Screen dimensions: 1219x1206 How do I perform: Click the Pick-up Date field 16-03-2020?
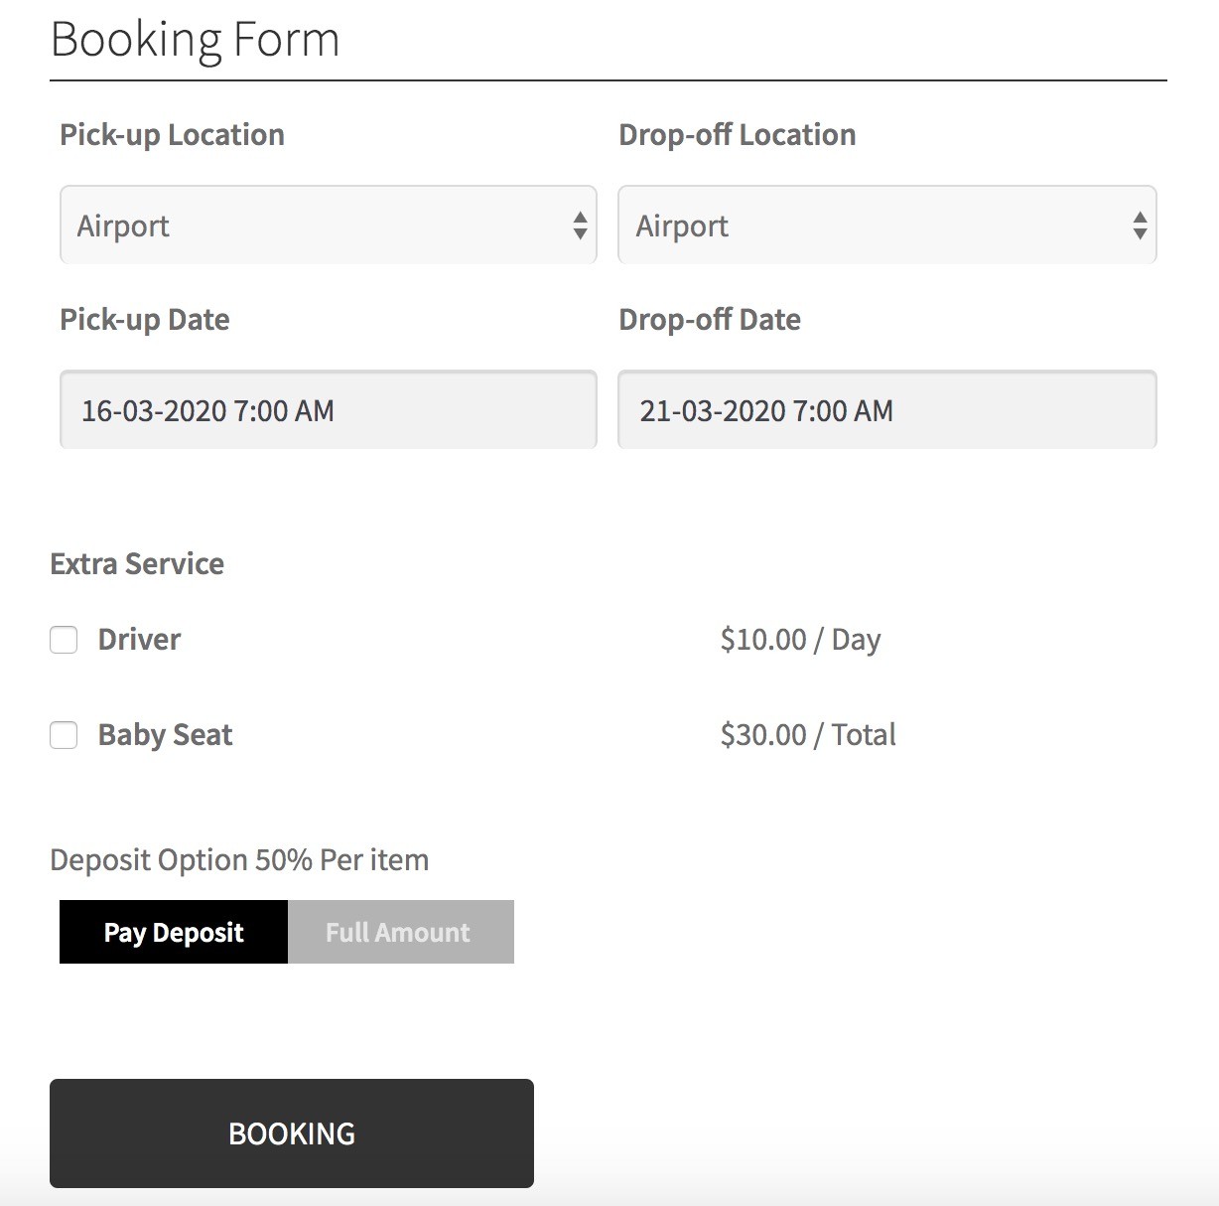click(x=329, y=409)
